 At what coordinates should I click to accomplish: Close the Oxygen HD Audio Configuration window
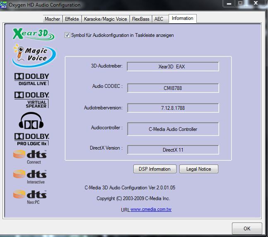pyautogui.click(x=256, y=3)
